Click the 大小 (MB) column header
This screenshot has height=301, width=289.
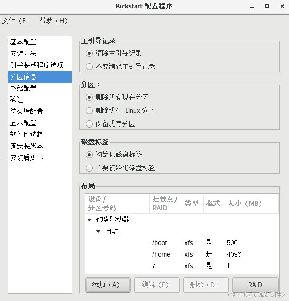pyautogui.click(x=252, y=204)
